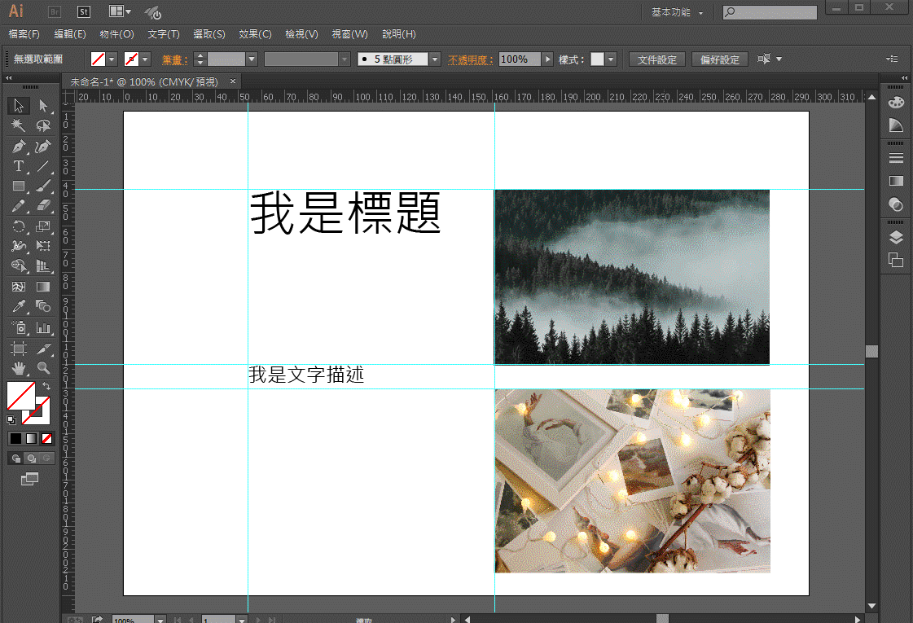Open the 5 點圓形 brush dropdown

[434, 59]
